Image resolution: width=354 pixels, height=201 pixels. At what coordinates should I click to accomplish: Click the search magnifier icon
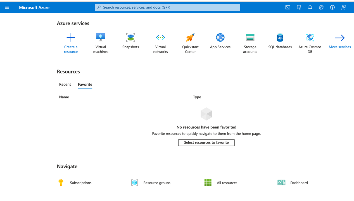99,7
